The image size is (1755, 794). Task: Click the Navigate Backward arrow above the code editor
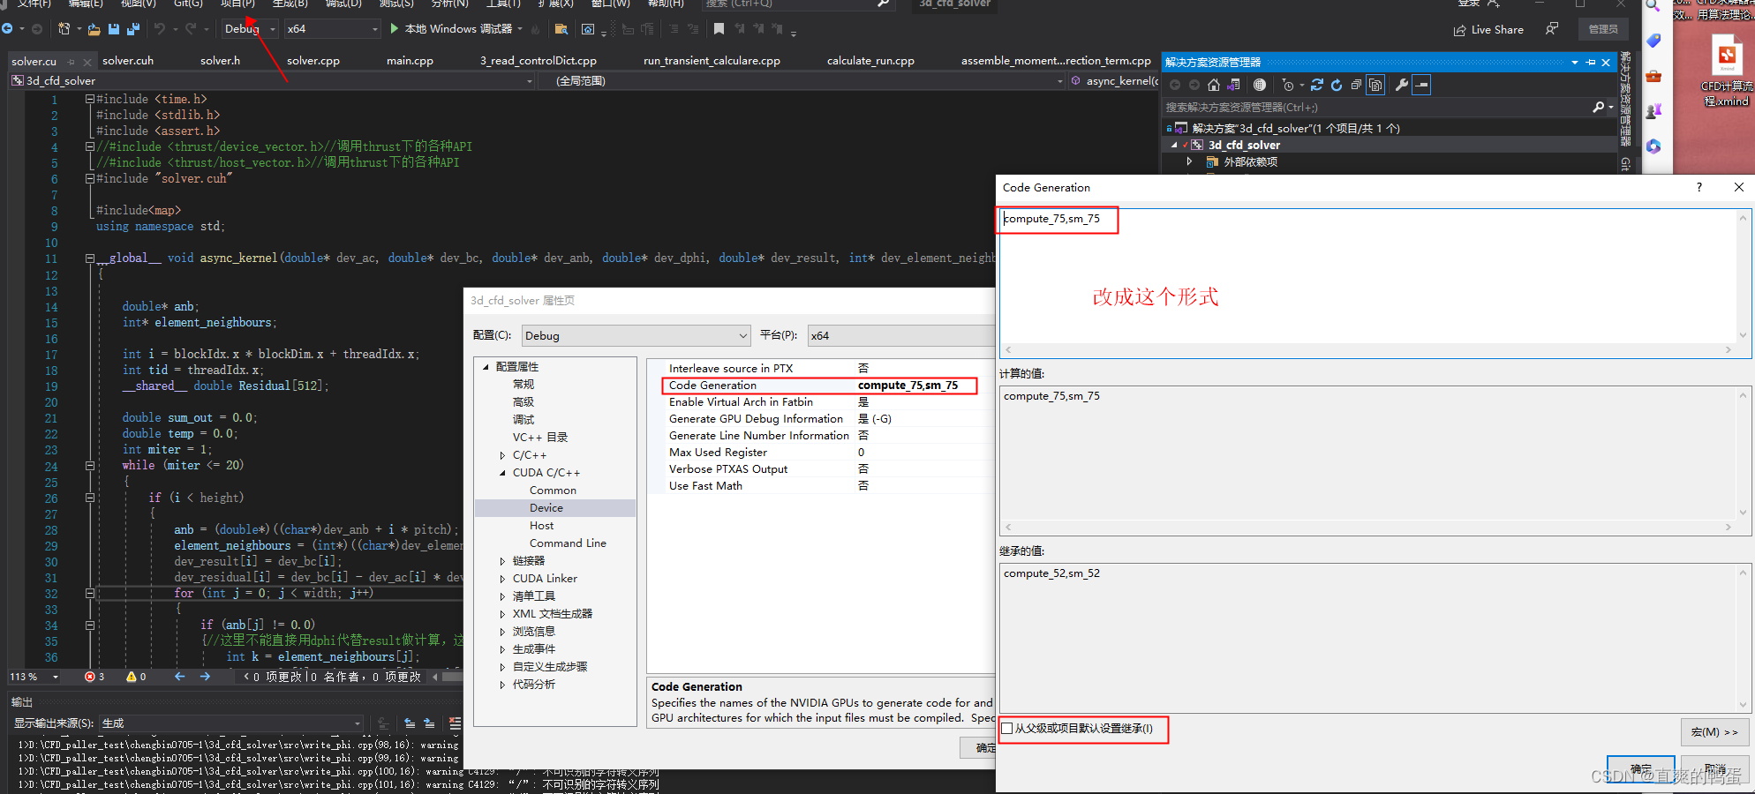click(9, 29)
